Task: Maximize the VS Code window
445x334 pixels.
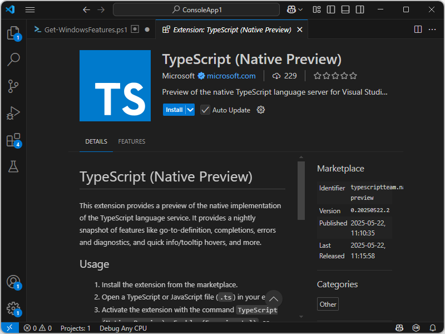Action: tap(406, 9)
